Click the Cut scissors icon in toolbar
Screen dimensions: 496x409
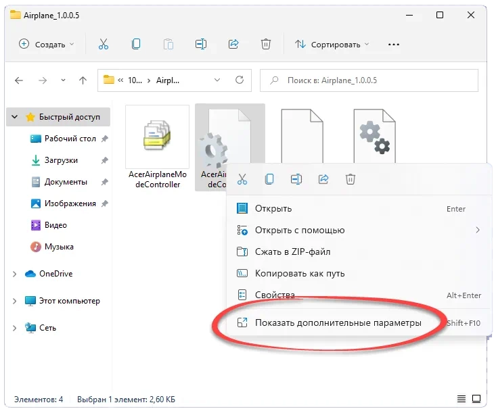pyautogui.click(x=104, y=44)
